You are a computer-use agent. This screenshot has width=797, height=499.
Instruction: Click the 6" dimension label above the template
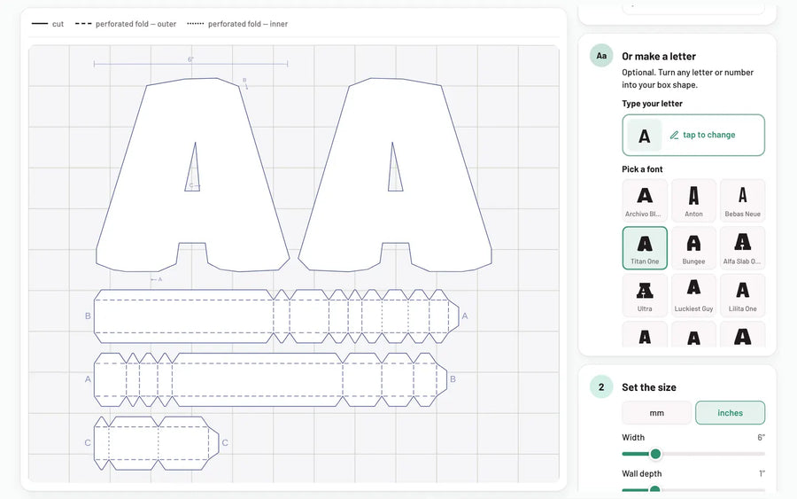click(x=190, y=59)
